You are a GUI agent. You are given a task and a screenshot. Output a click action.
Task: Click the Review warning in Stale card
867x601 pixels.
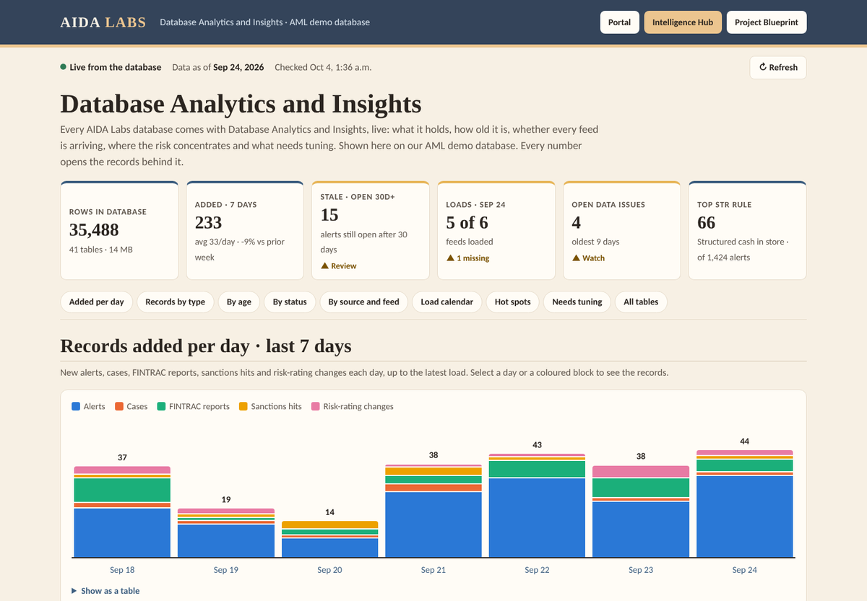339,266
